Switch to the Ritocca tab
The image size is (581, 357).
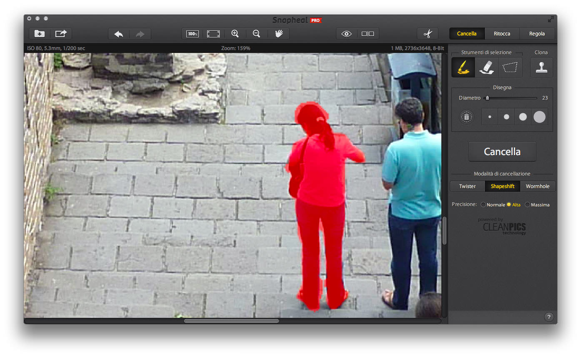(502, 34)
